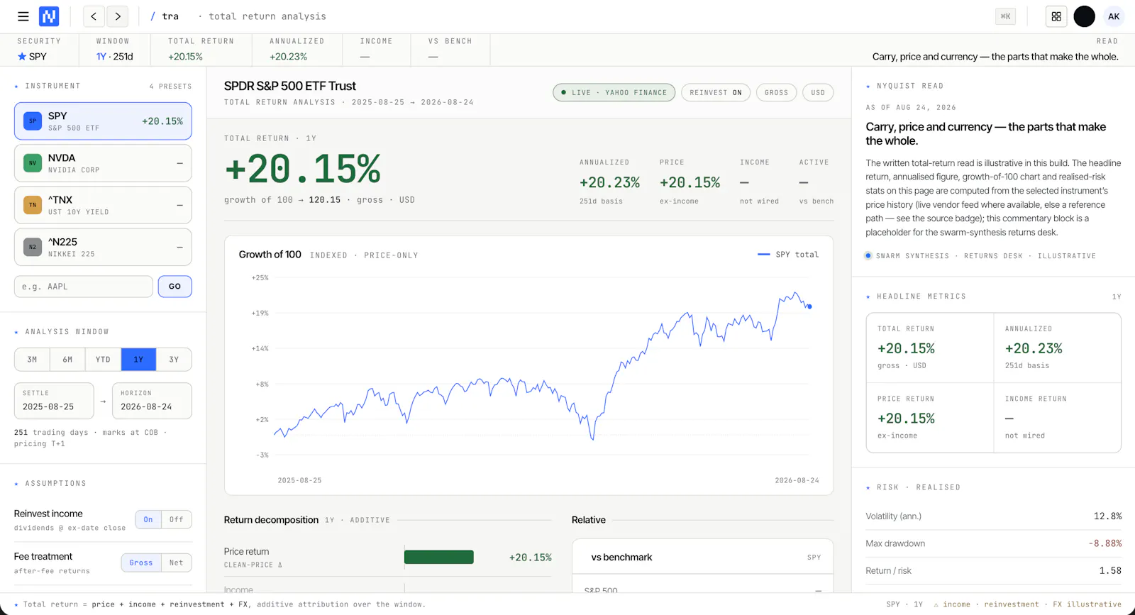Click the Total Return metric card
1135x615 pixels.
pyautogui.click(x=930, y=348)
